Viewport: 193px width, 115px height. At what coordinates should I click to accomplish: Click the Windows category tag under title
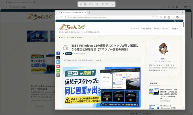tap(69, 54)
